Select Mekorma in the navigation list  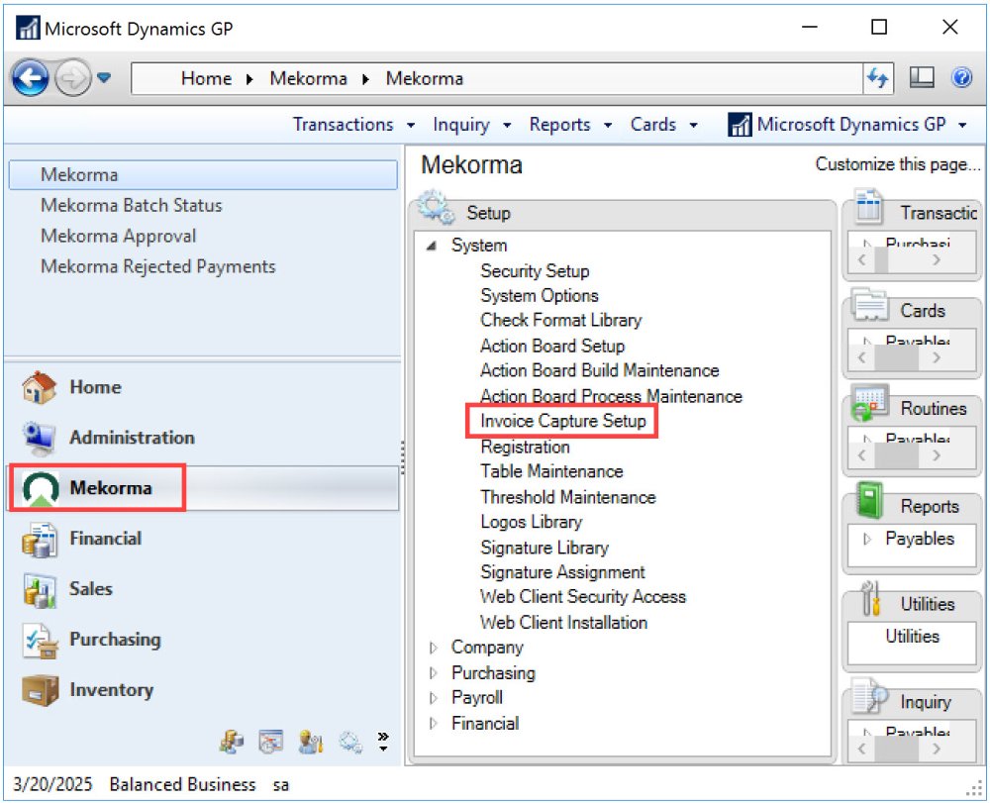coord(203,175)
